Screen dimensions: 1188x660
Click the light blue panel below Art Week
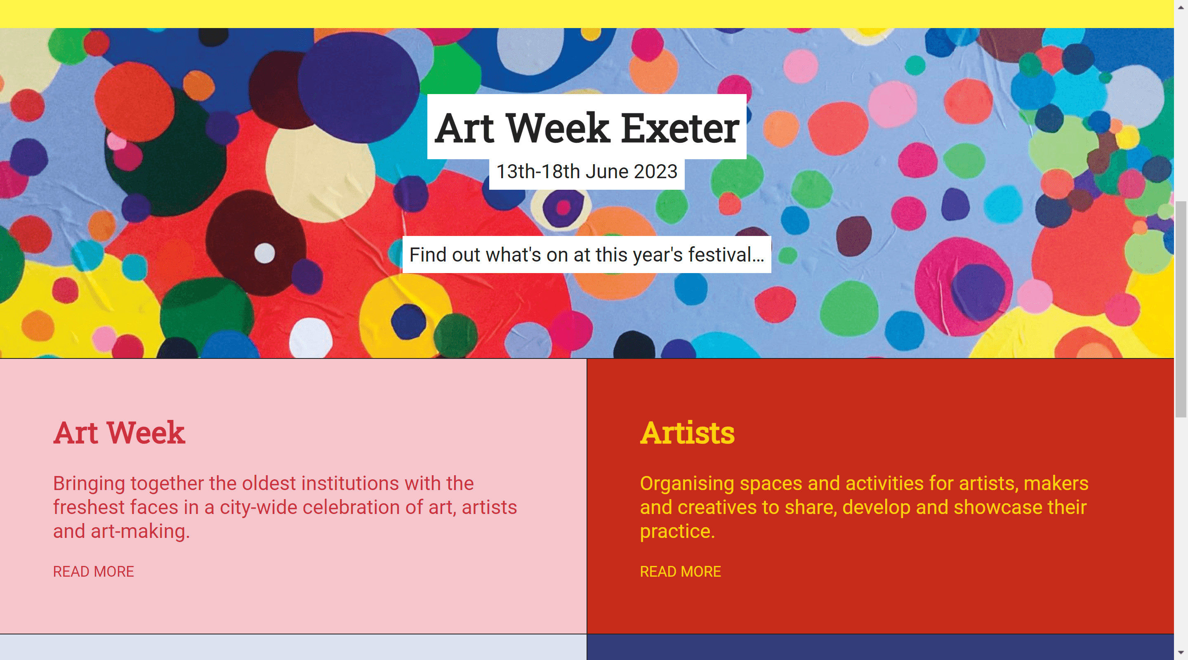click(293, 648)
